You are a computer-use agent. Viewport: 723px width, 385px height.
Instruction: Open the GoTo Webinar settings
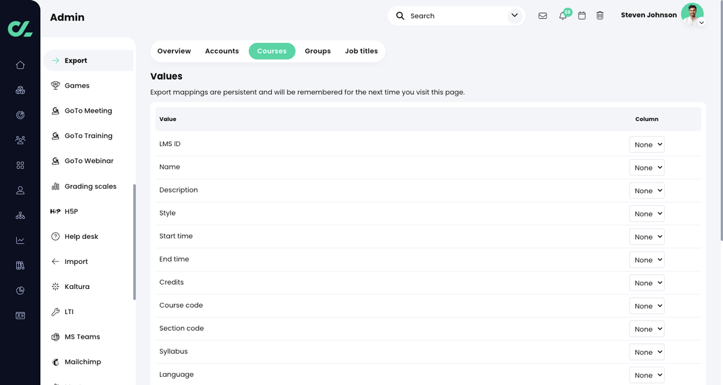[88, 161]
